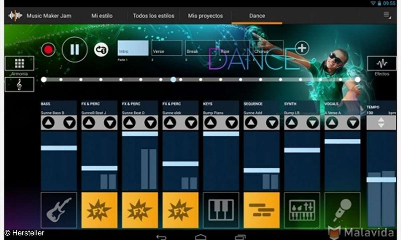Select the Chorus part
Image resolution: width=401 pixels, height=240 pixels.
click(x=268, y=48)
